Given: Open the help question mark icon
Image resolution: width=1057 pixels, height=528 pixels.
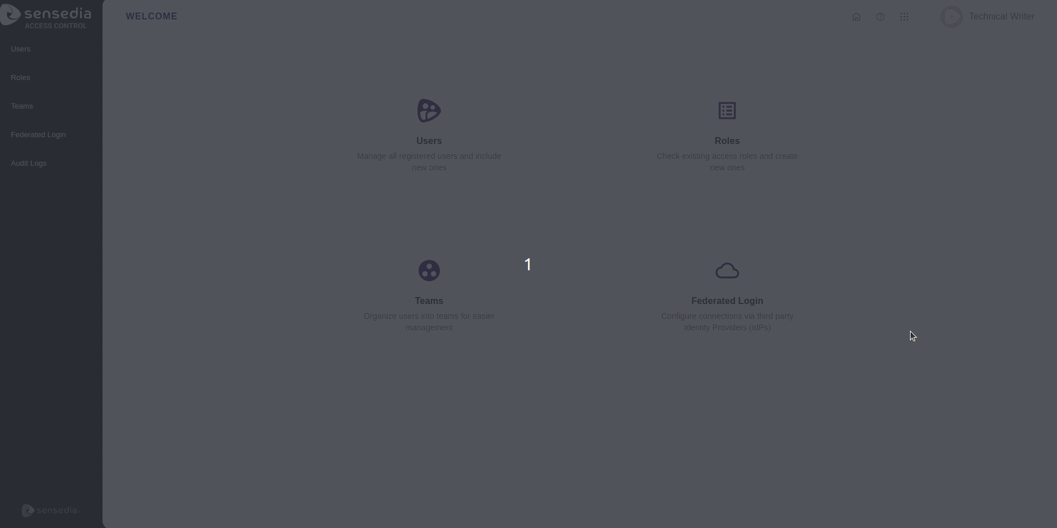Looking at the screenshot, I should (x=880, y=17).
